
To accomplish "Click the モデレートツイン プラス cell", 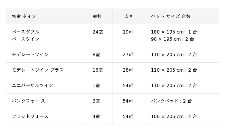I will coord(38,70).
